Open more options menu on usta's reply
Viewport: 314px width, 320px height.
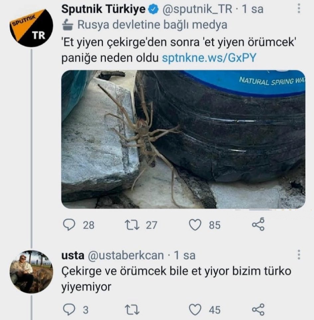[299, 254]
